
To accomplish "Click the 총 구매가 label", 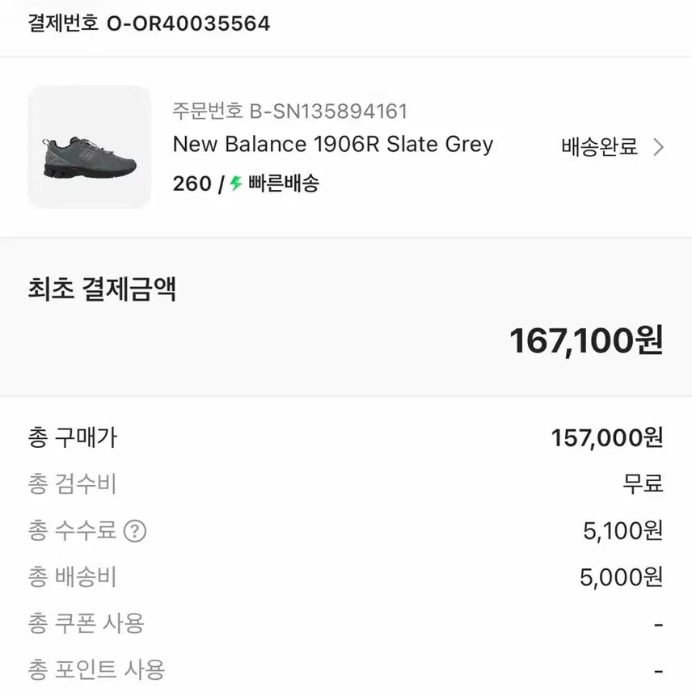I will (73, 438).
